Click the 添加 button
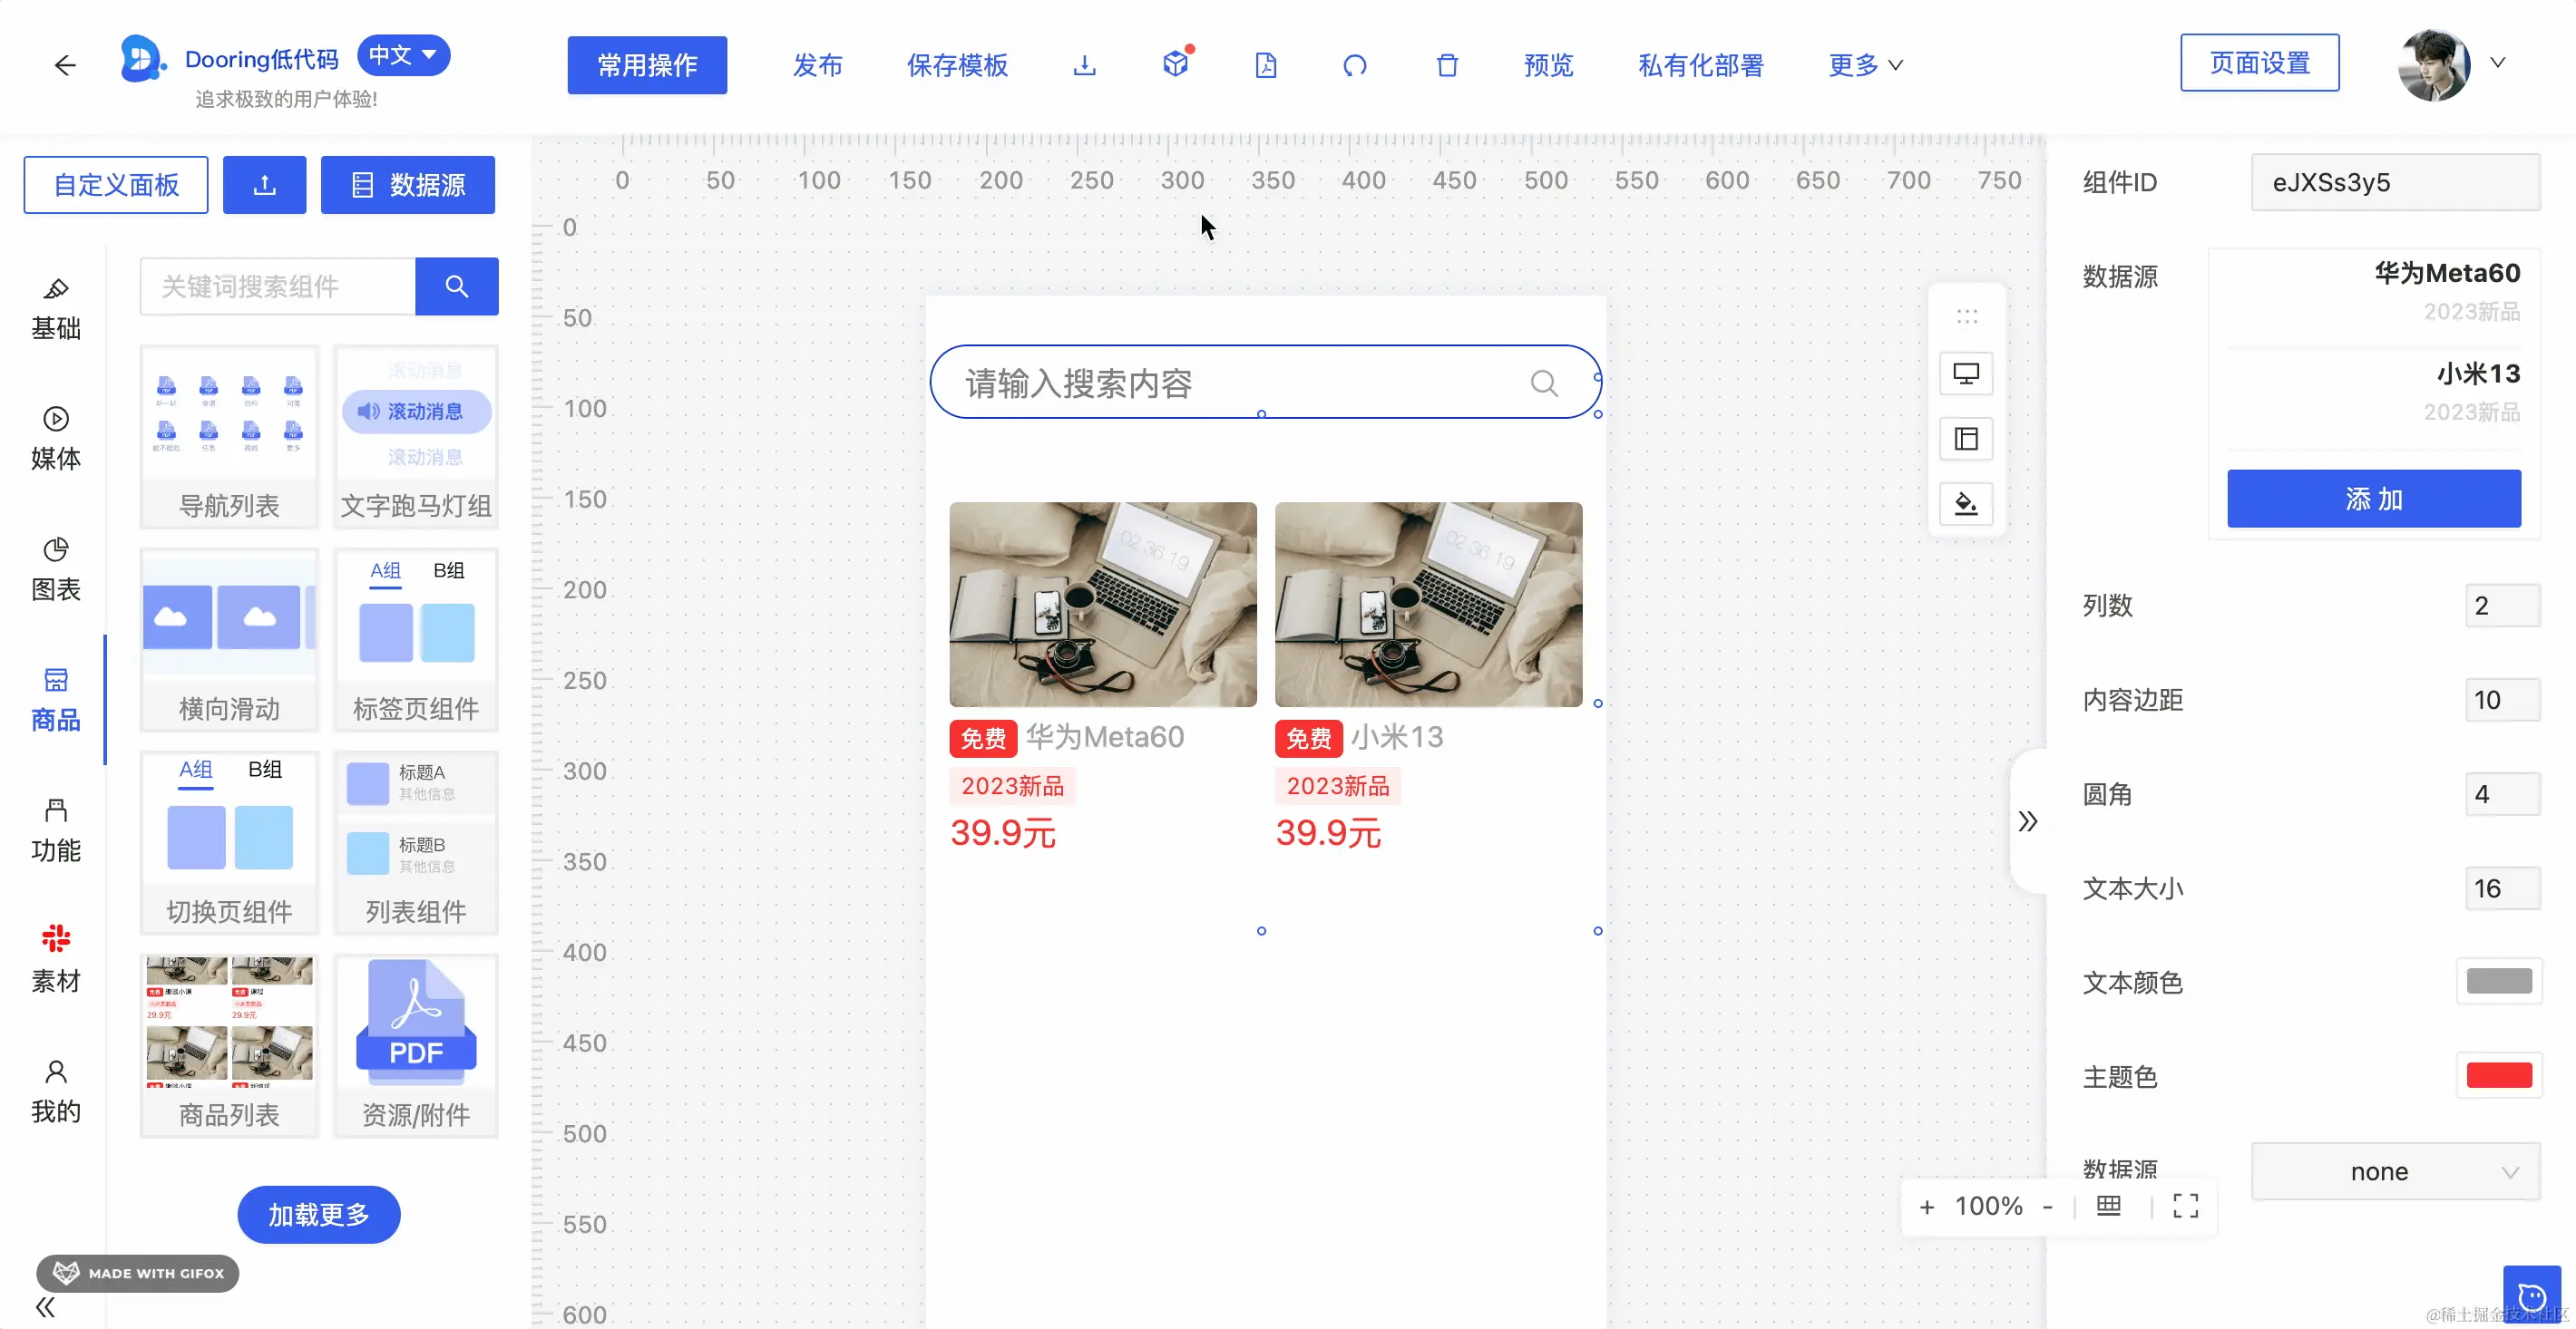This screenshot has height=1329, width=2576. point(2374,499)
